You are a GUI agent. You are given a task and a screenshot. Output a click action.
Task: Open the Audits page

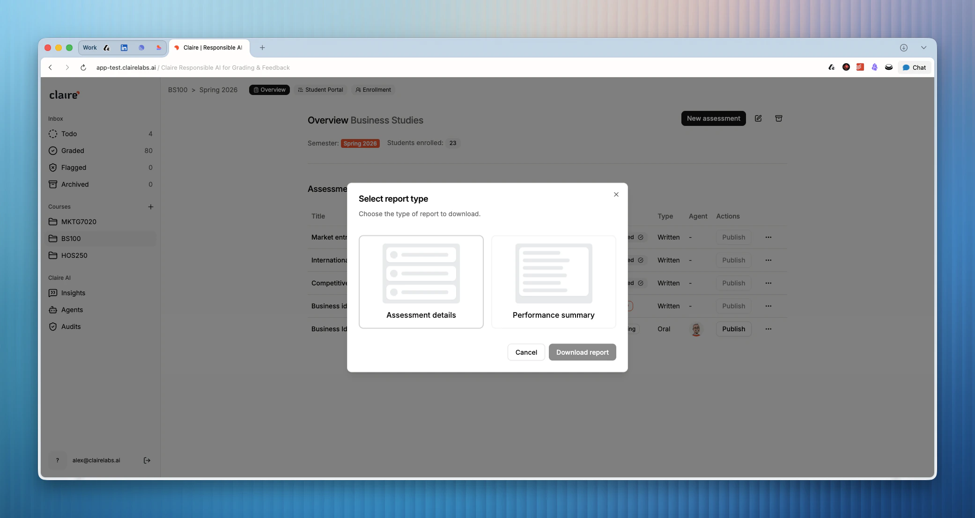71,327
